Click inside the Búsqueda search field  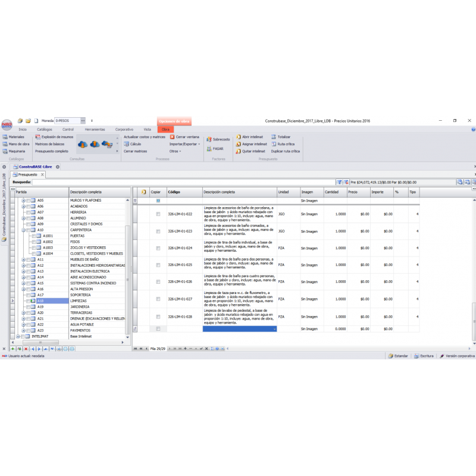pos(178,182)
